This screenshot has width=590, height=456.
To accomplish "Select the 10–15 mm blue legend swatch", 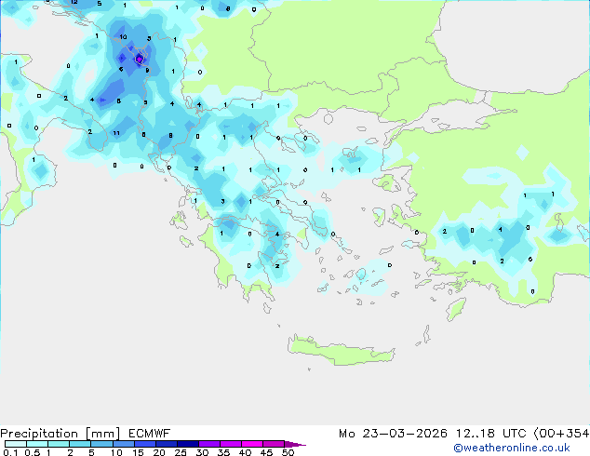I will pyautogui.click(x=123, y=444).
